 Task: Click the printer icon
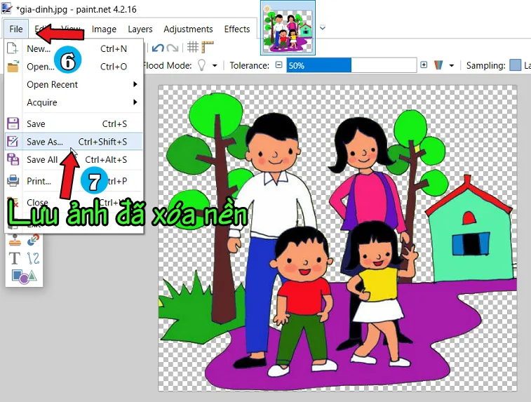[x=13, y=180]
